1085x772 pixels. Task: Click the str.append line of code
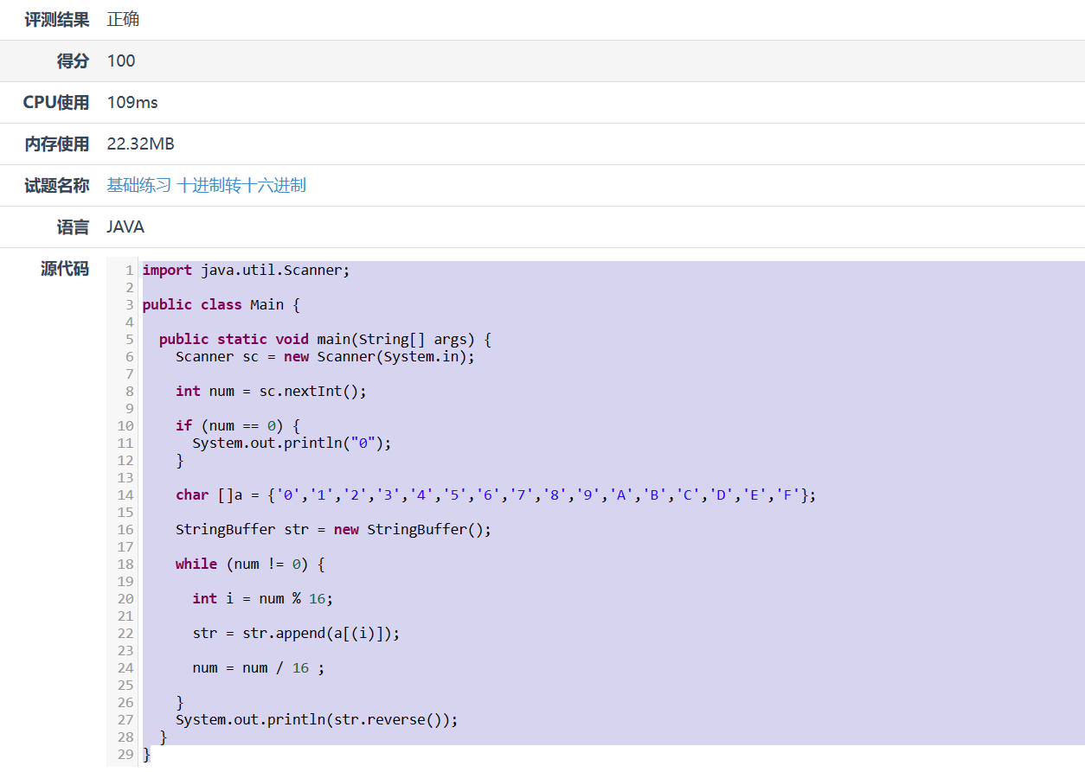click(x=296, y=634)
